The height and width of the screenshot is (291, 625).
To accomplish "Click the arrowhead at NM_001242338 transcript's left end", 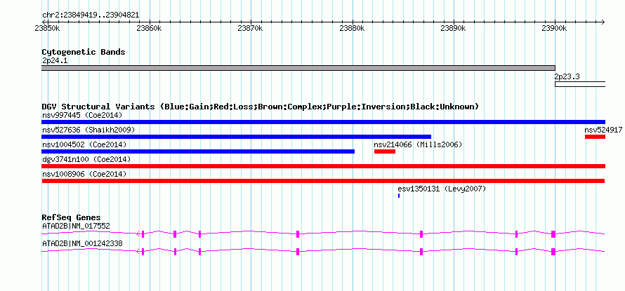I will [x=138, y=251].
